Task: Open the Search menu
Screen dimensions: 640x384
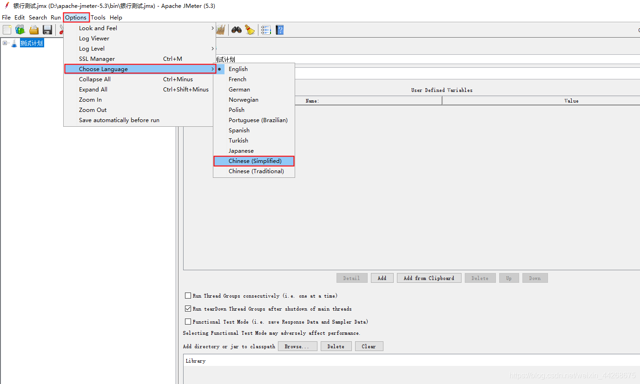Action: [x=38, y=18]
